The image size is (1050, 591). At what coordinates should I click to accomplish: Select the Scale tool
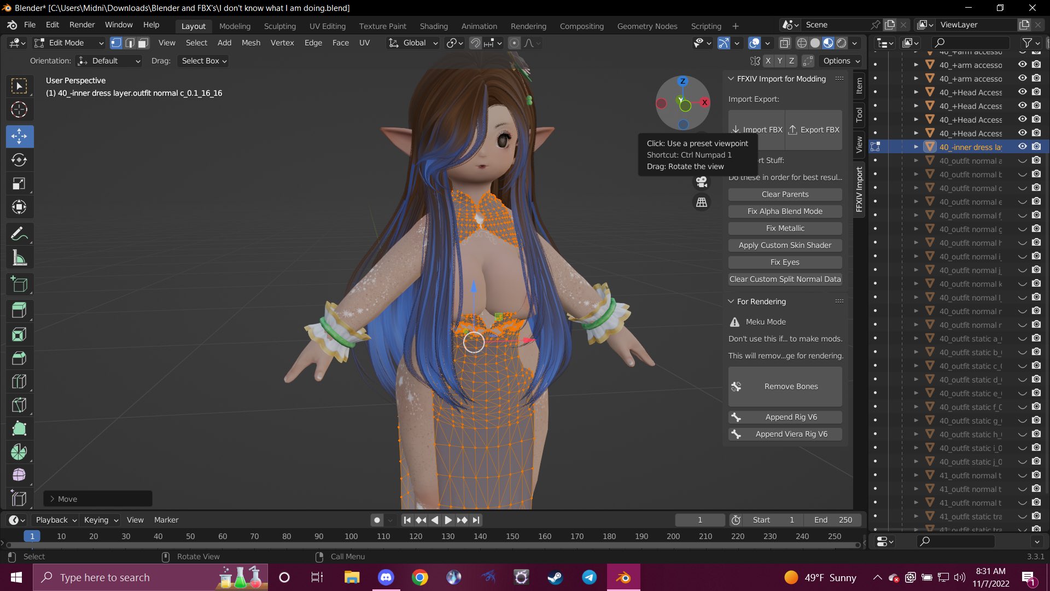20,183
